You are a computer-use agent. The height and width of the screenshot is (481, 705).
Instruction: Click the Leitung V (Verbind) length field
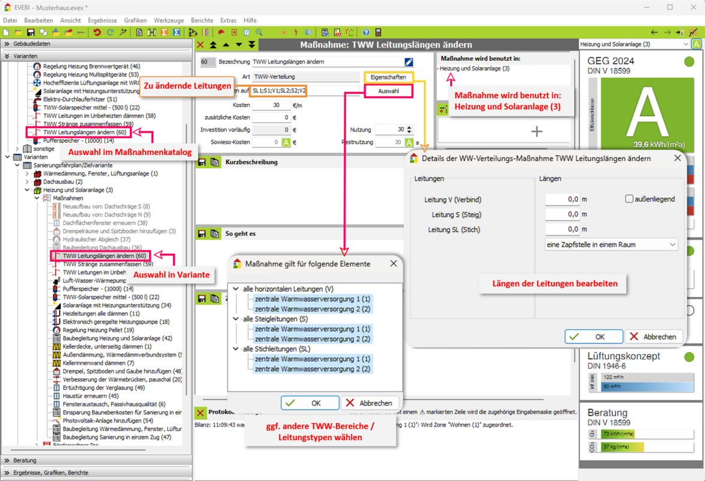click(x=562, y=199)
